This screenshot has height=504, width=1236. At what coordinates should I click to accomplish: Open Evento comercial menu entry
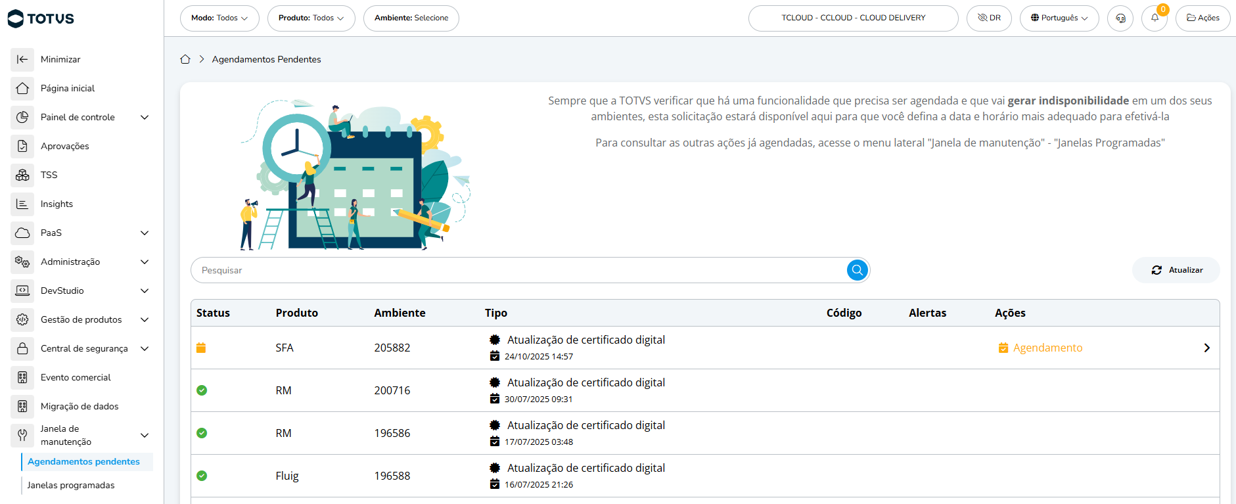76,377
